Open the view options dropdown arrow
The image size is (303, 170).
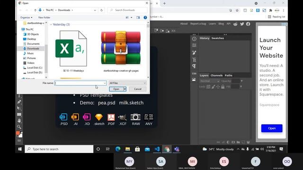pyautogui.click(x=132, y=17)
